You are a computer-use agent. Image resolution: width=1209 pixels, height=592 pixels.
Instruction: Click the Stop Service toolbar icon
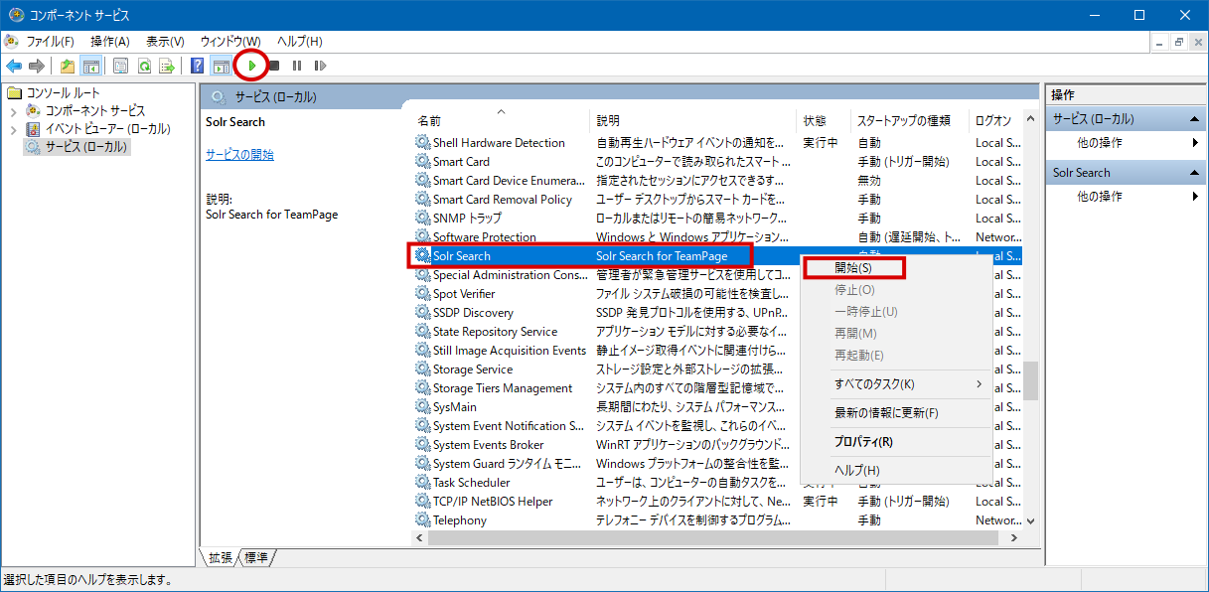(x=274, y=66)
